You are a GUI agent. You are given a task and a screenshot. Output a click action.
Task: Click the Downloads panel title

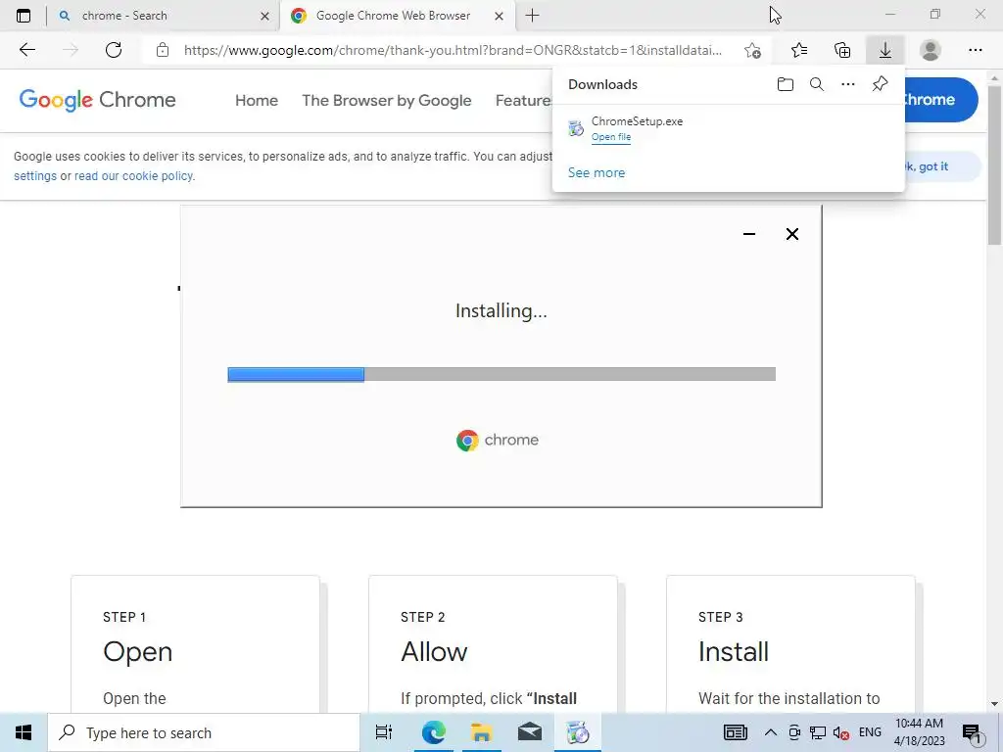[x=602, y=84]
